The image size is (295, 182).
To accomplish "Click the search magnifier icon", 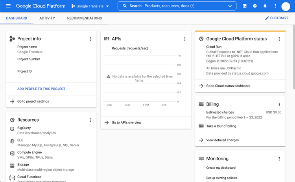I will point(125,6).
